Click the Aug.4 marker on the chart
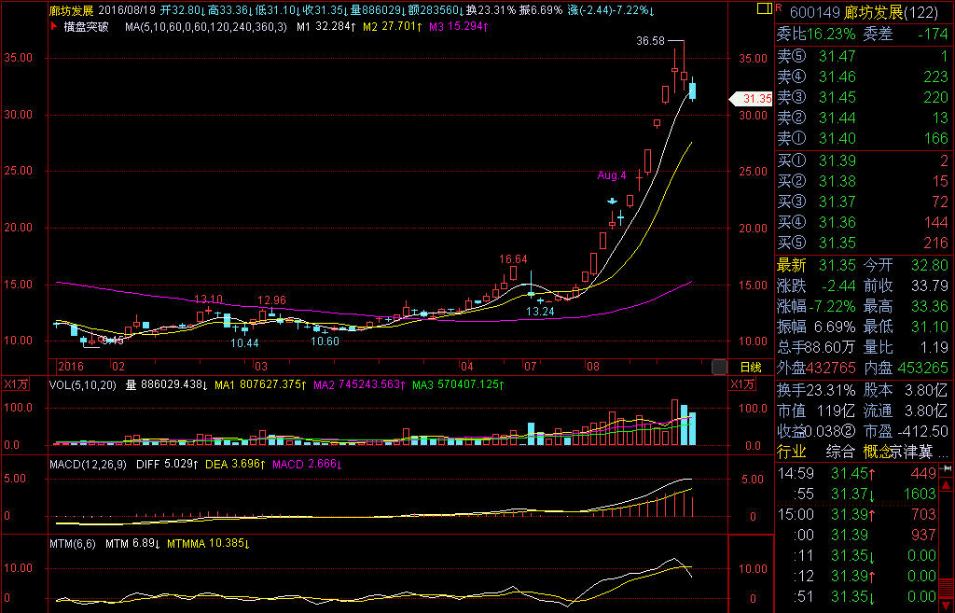Screen dimensions: 955x613 [611, 174]
